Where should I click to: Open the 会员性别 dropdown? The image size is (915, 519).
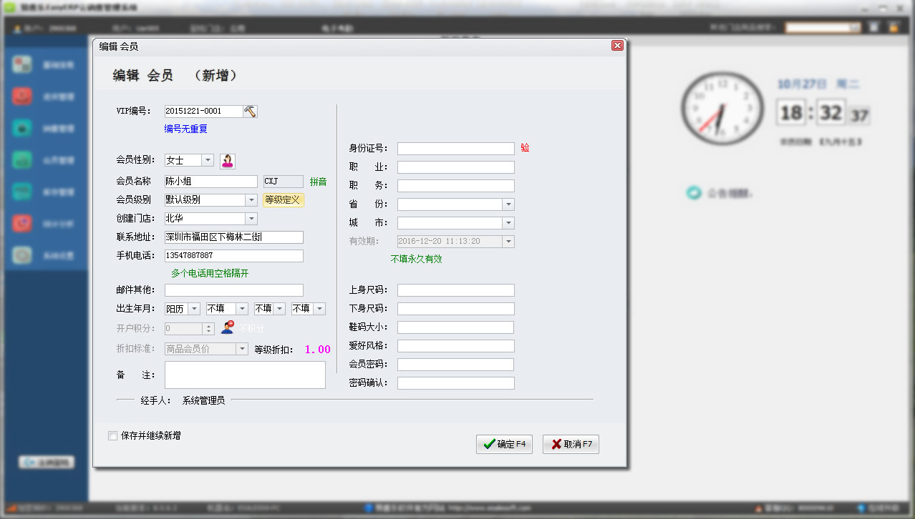(x=208, y=161)
